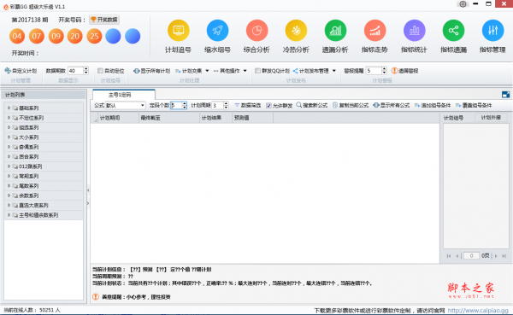Click 计划期间 column header
The image size is (513, 315).
click(x=118, y=118)
